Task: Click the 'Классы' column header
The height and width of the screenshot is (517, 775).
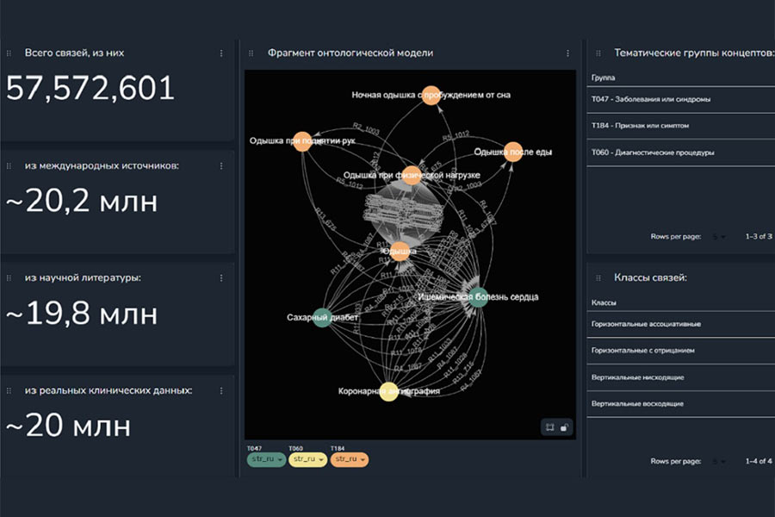Action: [604, 302]
